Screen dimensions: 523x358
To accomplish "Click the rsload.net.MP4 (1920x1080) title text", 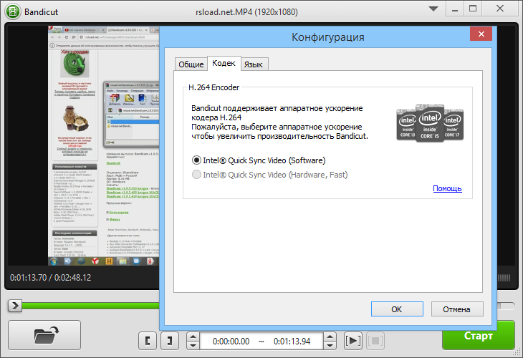I will coord(246,12).
